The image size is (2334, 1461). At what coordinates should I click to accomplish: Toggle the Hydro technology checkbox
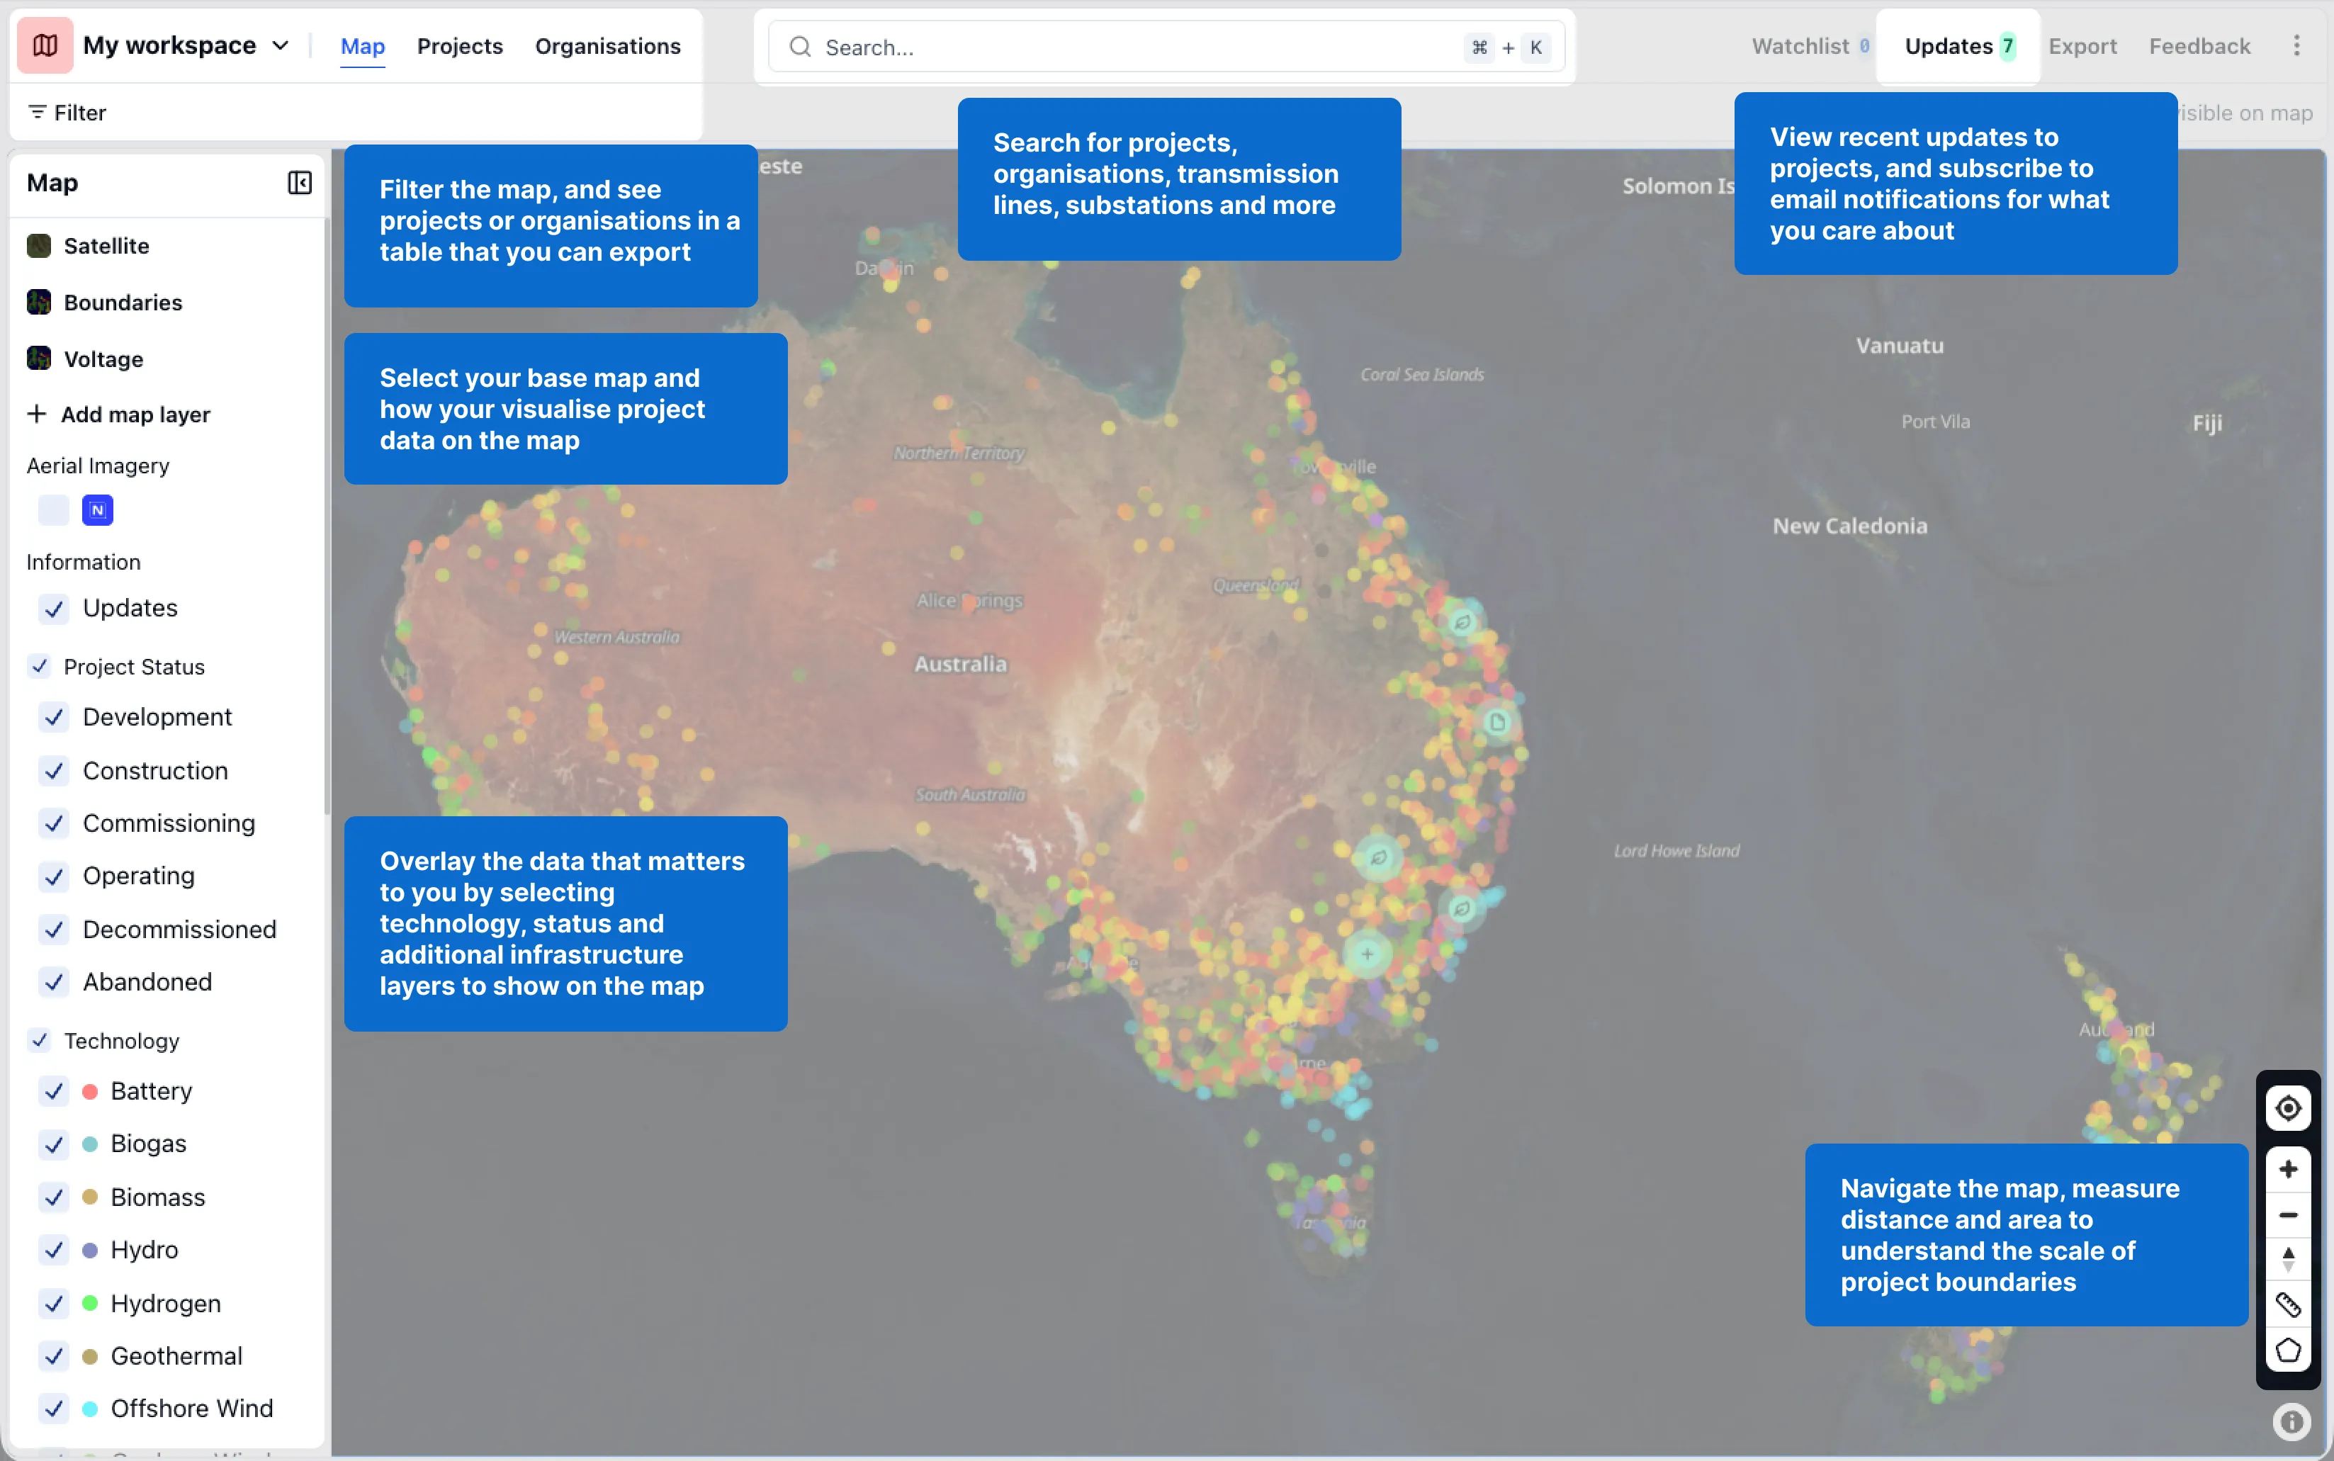click(x=54, y=1251)
